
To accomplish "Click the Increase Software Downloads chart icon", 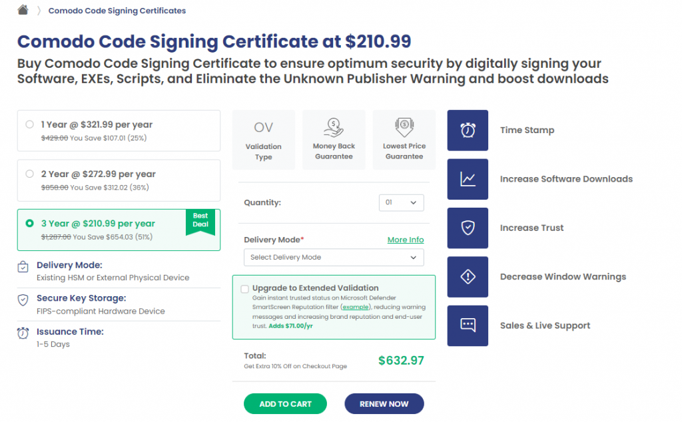I will pos(468,179).
